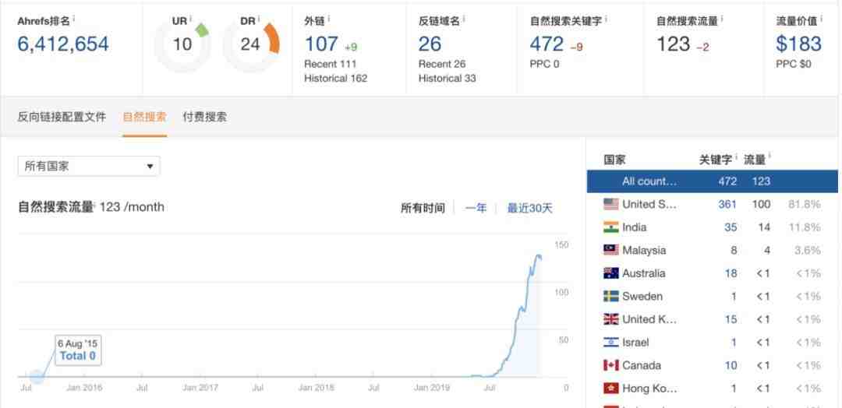Click United Kingdom keyword count 15
This screenshot has width=842, height=408.
click(731, 319)
